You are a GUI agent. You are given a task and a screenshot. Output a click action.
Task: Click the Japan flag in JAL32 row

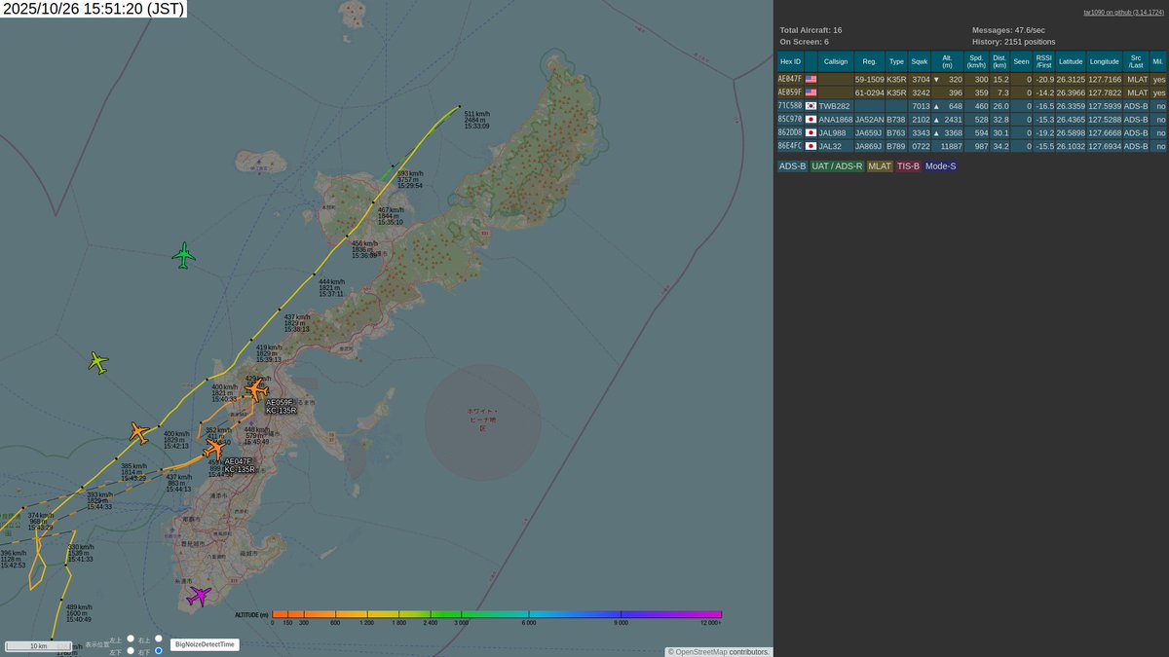(811, 146)
